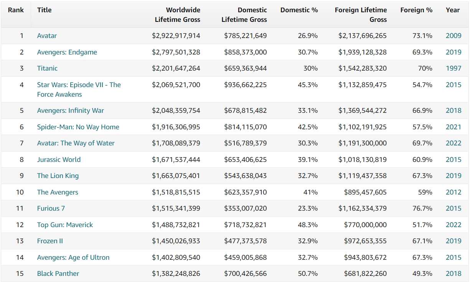Click 2015 year link in Furious 7 row
The height and width of the screenshot is (282, 470).
pyautogui.click(x=454, y=208)
